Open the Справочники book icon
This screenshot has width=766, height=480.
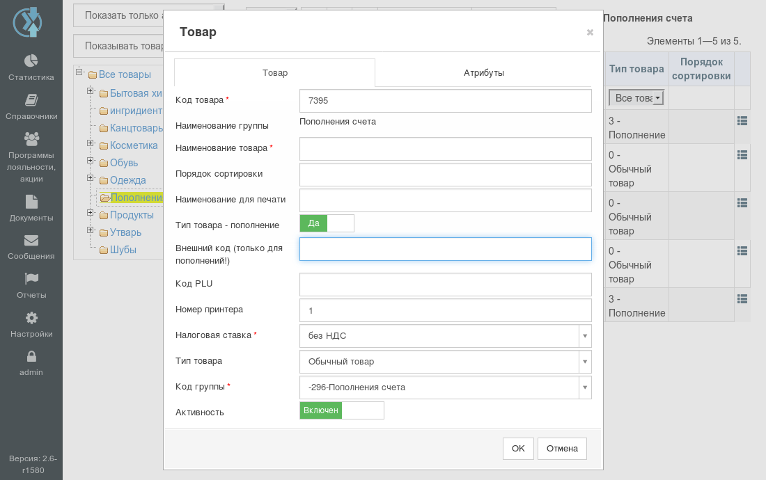click(31, 100)
